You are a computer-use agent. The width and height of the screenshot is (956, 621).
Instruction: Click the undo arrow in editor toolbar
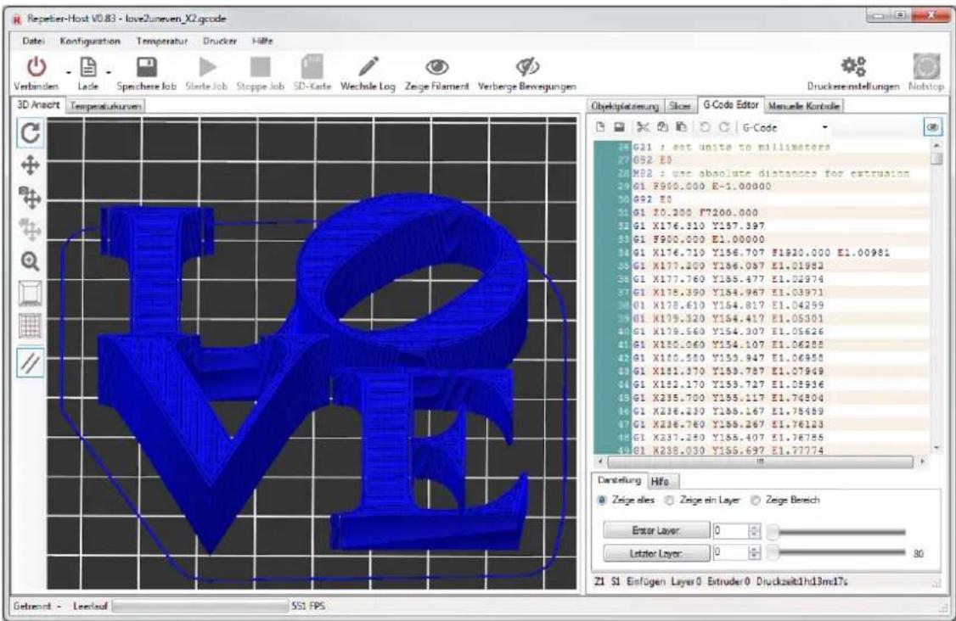pyautogui.click(x=705, y=126)
